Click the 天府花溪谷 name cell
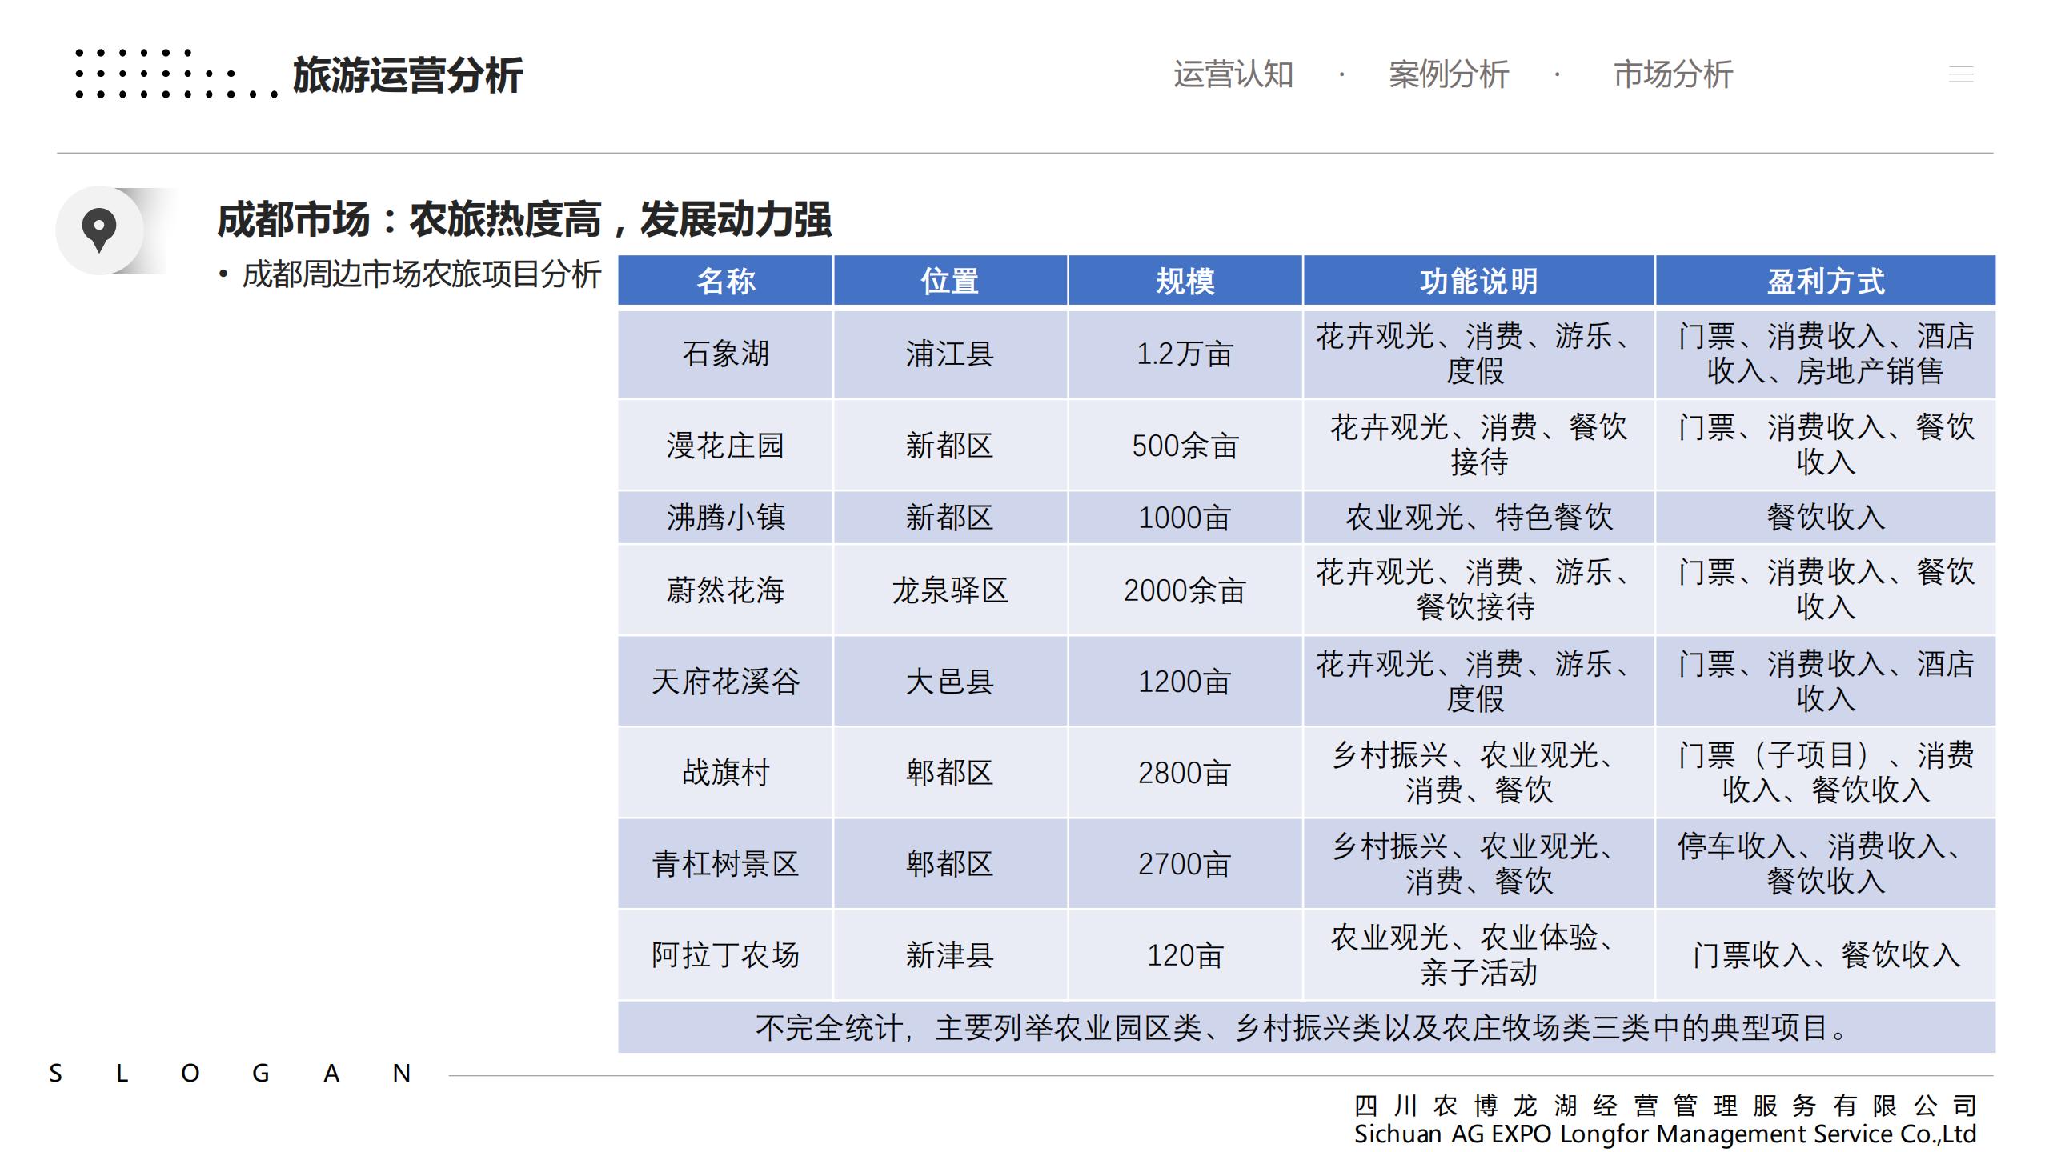Screen dimensions: 2049x1152 click(x=725, y=682)
